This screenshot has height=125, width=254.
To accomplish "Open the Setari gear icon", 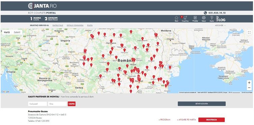I will [204, 19].
